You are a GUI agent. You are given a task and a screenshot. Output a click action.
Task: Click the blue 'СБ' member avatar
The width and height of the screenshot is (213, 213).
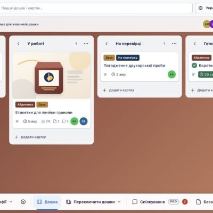click(84, 121)
